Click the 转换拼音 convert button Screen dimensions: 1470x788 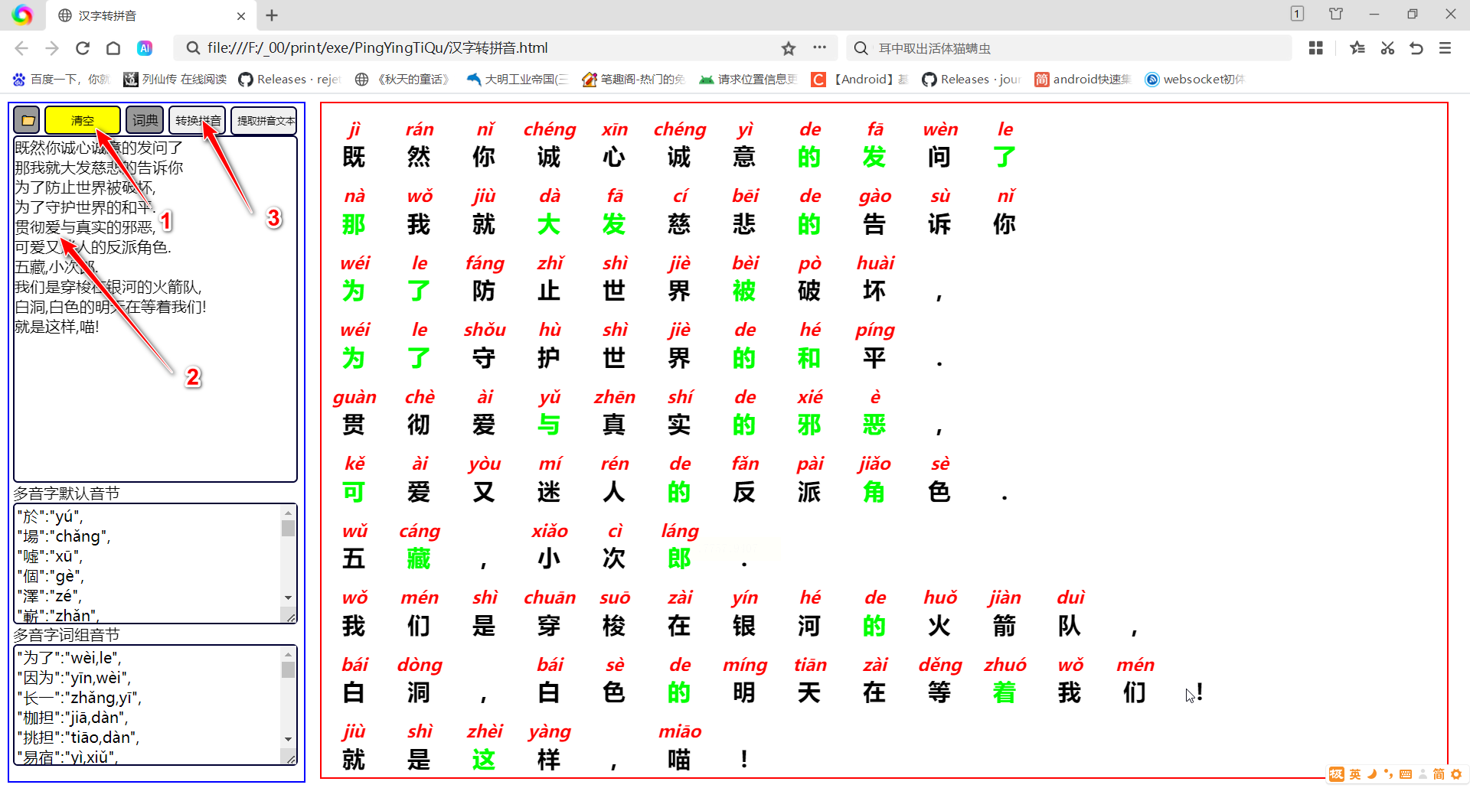pos(198,120)
